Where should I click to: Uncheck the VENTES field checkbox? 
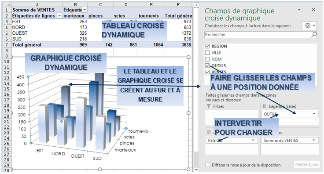[207, 72]
